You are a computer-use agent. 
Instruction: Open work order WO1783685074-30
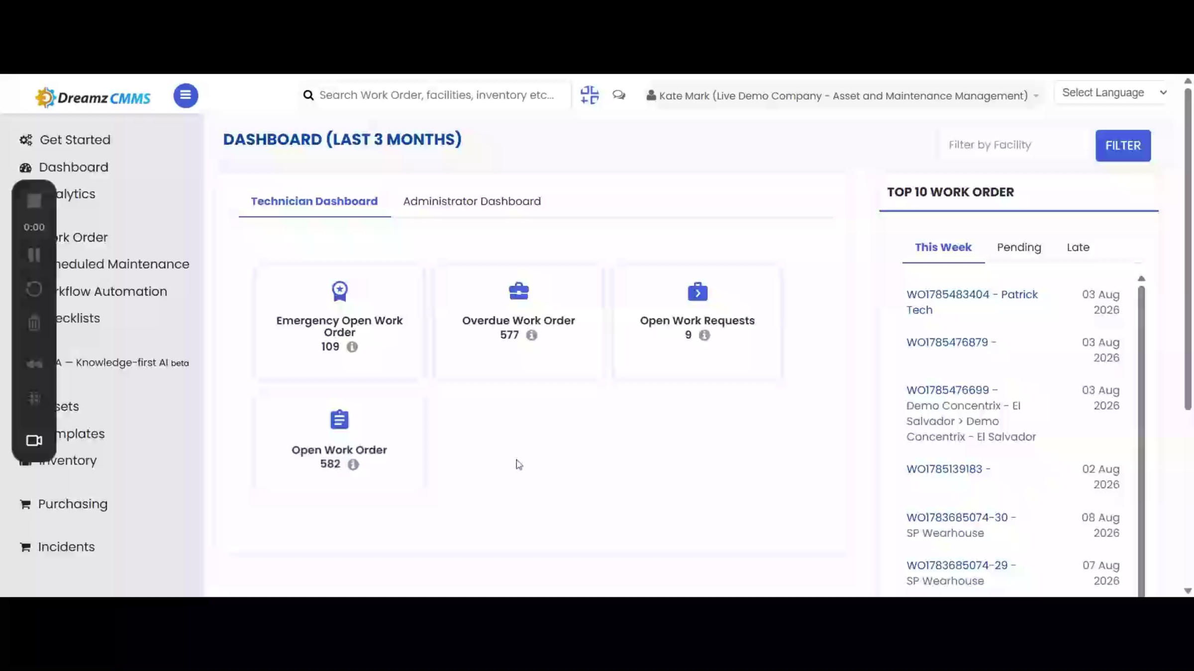point(961,517)
